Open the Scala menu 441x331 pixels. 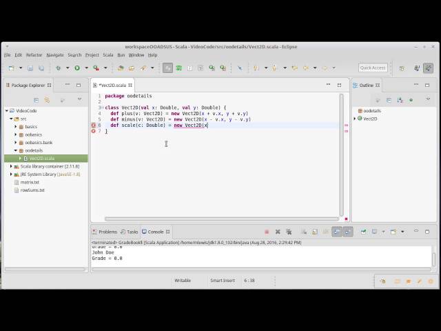coord(108,55)
